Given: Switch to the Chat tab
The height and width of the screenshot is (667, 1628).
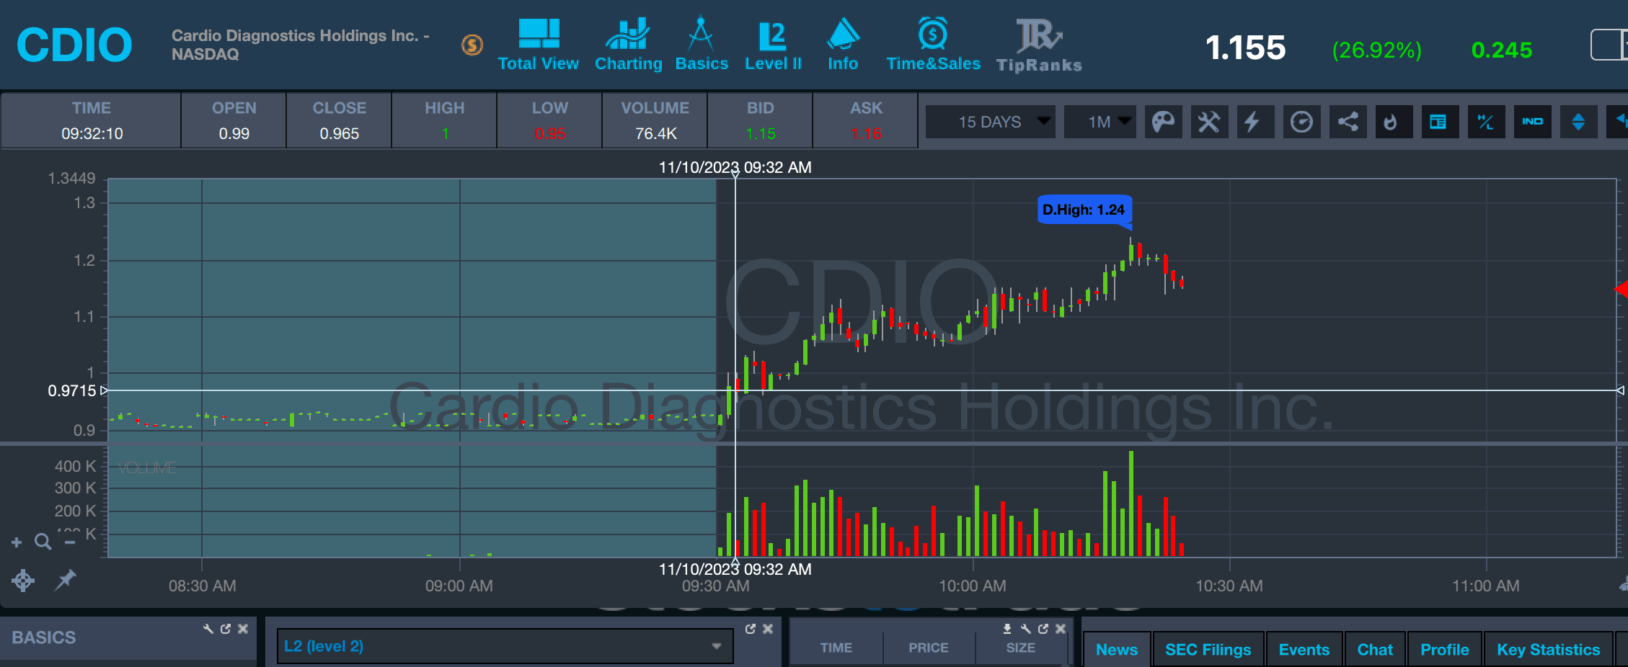Looking at the screenshot, I should tap(1375, 649).
